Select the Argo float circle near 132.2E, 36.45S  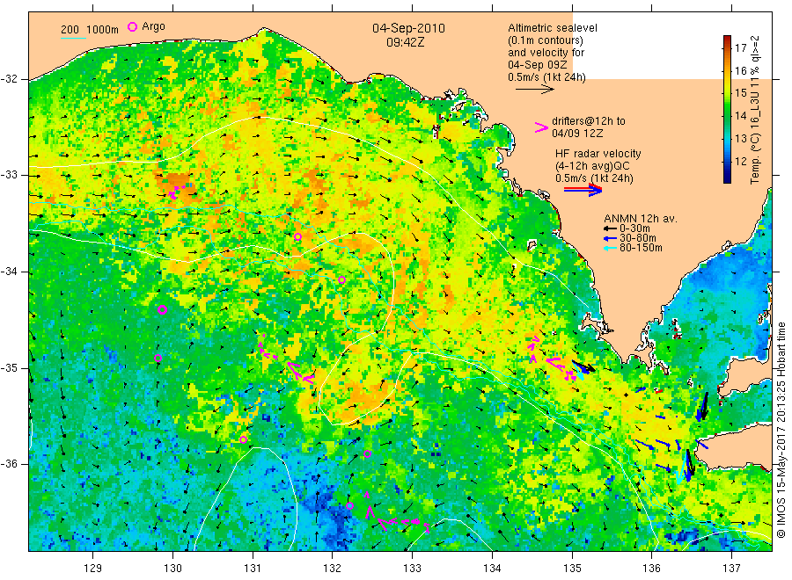(x=349, y=506)
